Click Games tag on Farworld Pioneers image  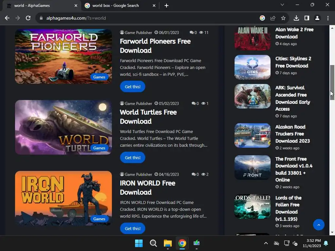click(99, 77)
